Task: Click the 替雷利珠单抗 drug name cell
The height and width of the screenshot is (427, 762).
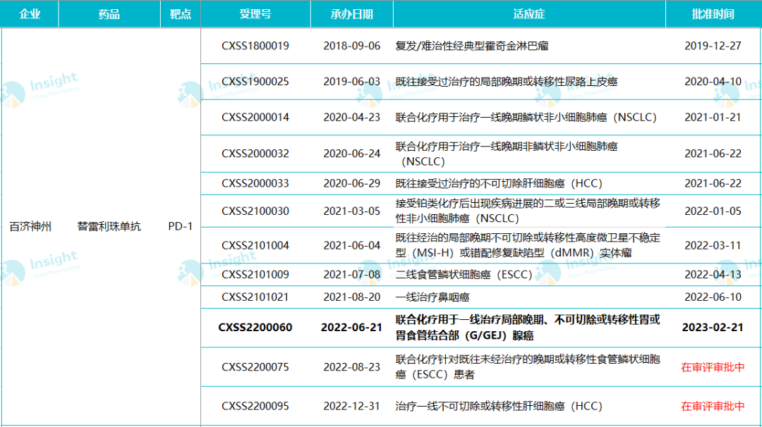Action: click(109, 227)
